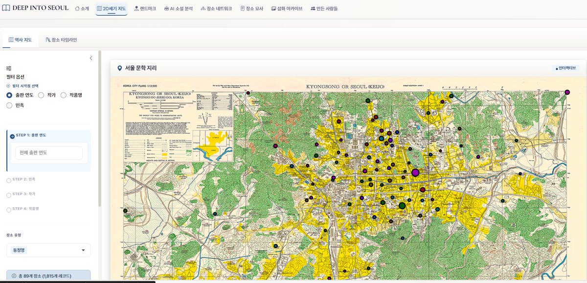Click the 서울 문학 지리 title

[x=141, y=68]
